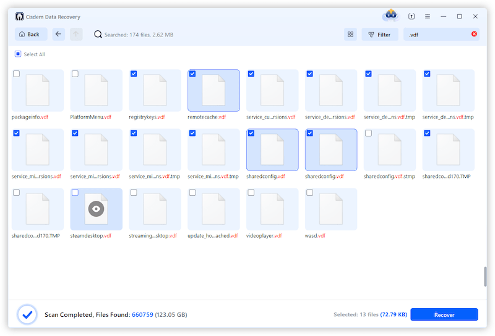Uncheck the registrykeys.vdf checkbox
The image size is (495, 336).
[x=134, y=73]
